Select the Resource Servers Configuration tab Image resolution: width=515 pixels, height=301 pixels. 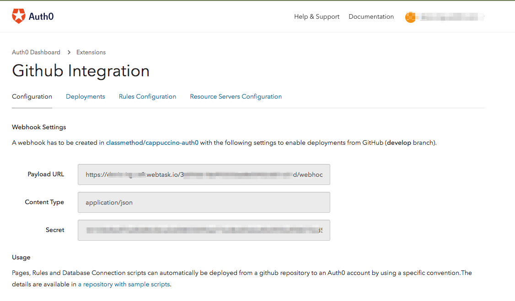click(x=236, y=96)
